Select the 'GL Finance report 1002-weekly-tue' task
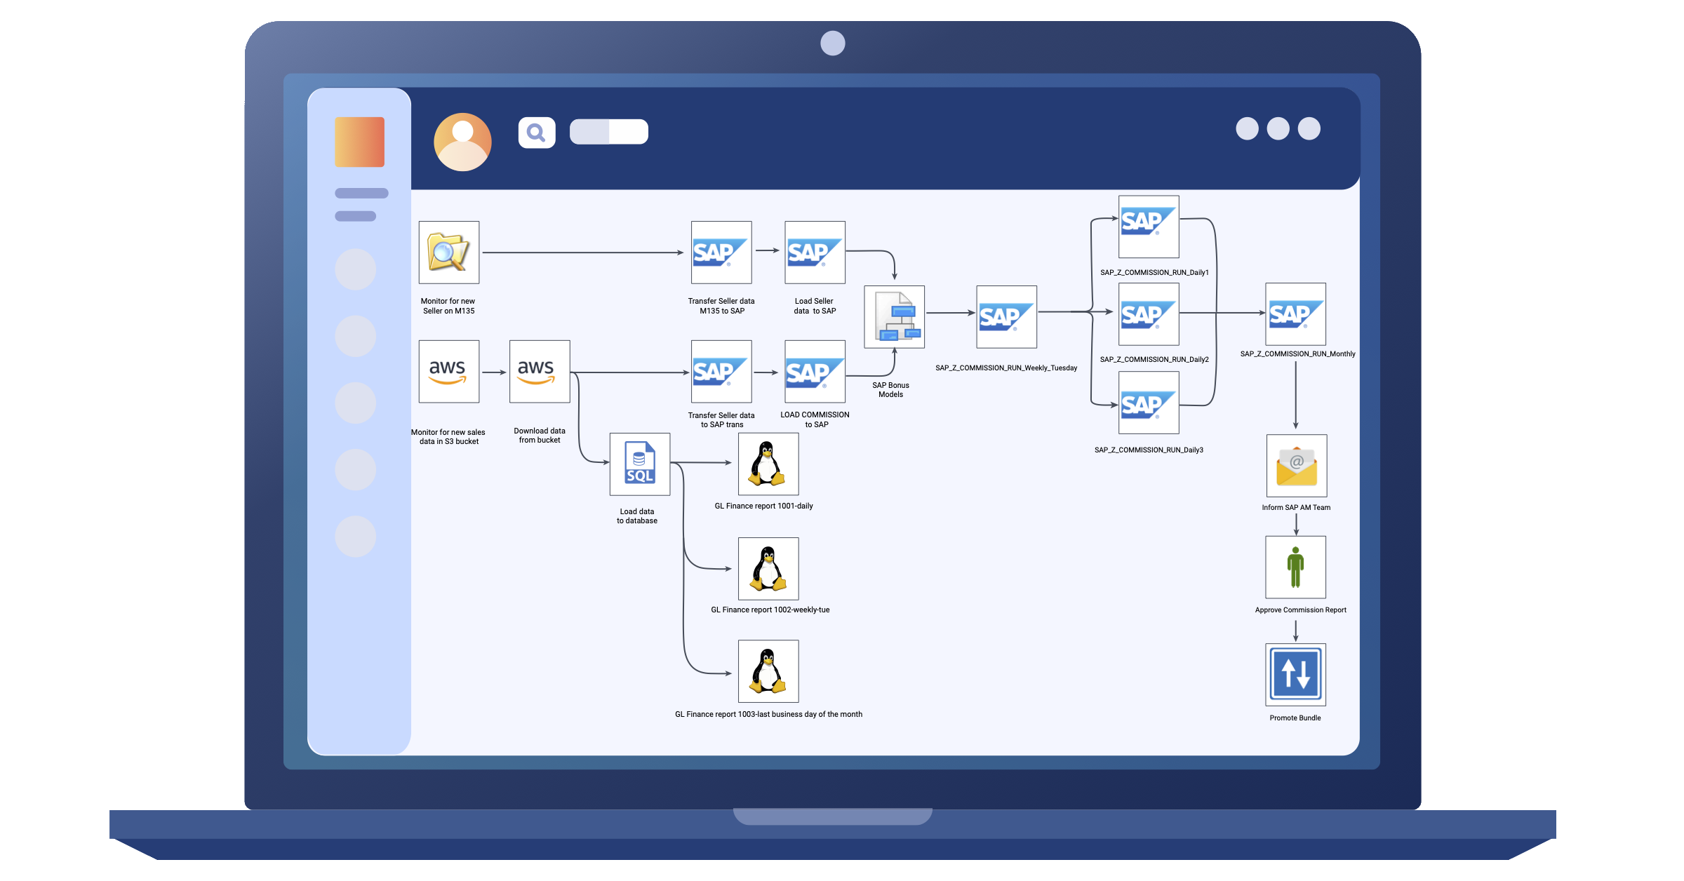Image resolution: width=1684 pixels, height=881 pixels. point(768,570)
